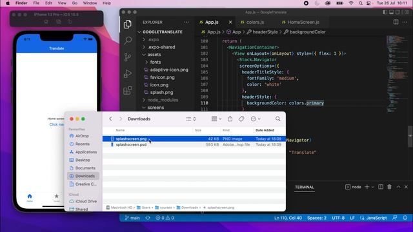This screenshot has width=413, height=232.
Task: Select favicon.png in Explorer tree
Action: [x=162, y=77]
